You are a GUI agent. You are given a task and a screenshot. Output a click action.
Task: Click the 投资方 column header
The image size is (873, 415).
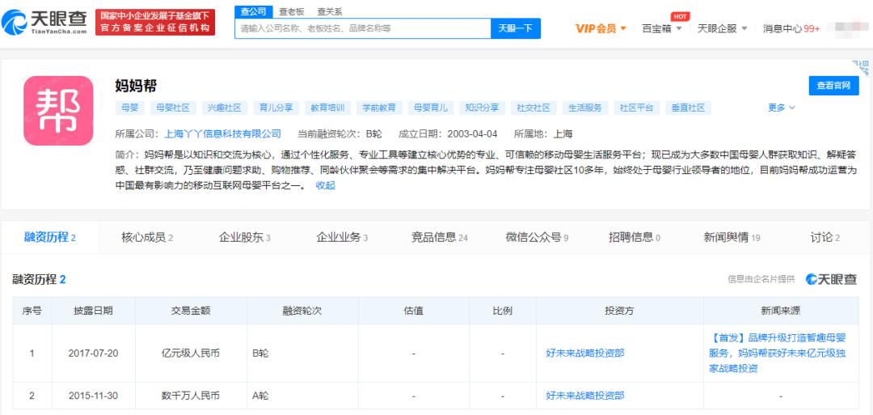click(x=619, y=311)
